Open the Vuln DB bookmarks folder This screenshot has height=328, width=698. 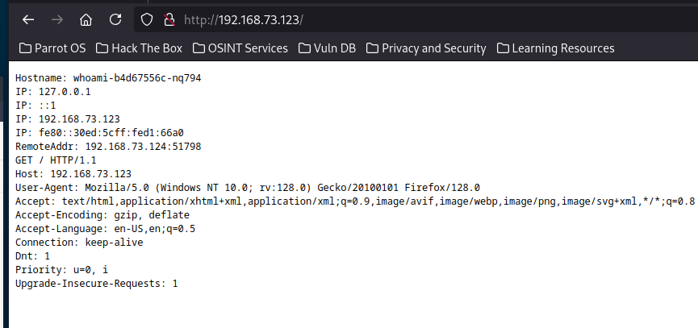tap(327, 48)
